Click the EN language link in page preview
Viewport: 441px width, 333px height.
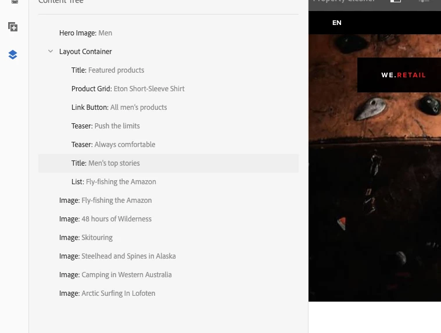coord(336,23)
